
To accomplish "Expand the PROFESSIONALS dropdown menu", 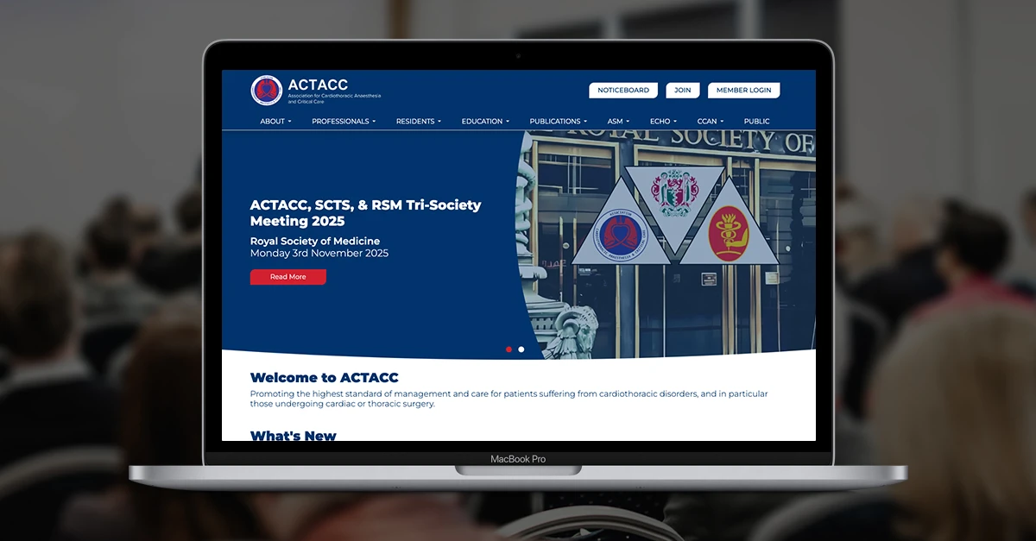I will click(x=344, y=122).
